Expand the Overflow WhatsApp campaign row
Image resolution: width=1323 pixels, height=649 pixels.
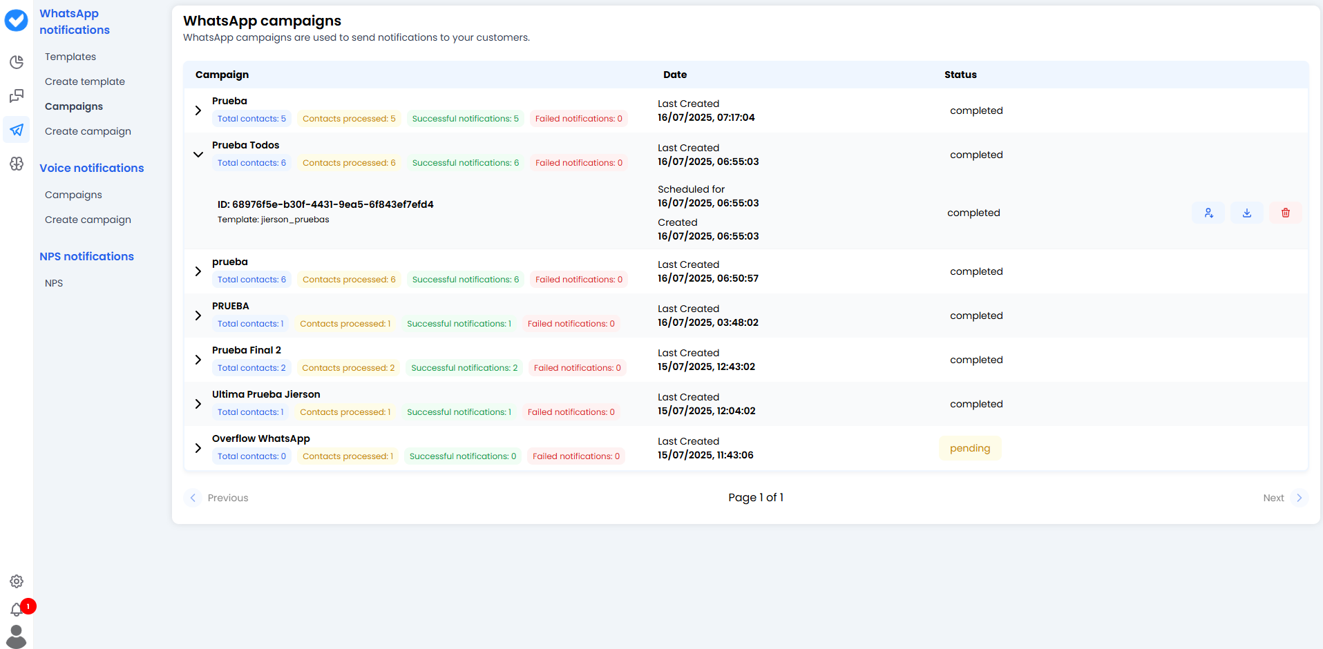pyautogui.click(x=198, y=448)
